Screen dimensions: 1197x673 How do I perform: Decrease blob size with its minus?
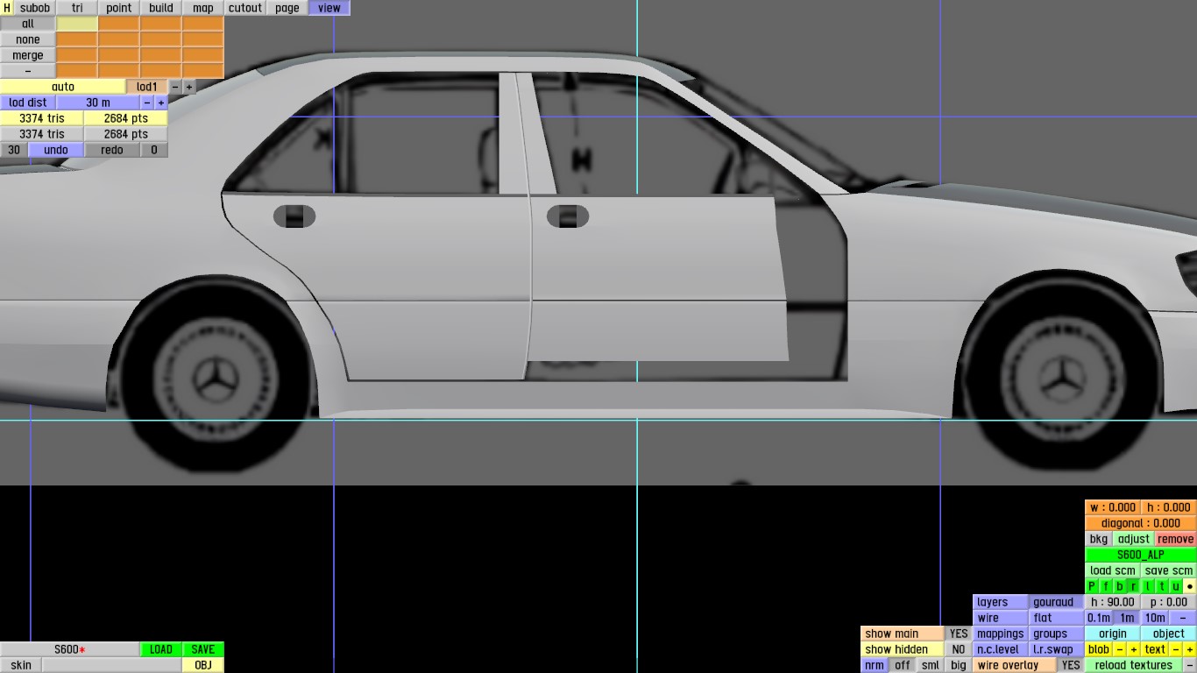1120,649
